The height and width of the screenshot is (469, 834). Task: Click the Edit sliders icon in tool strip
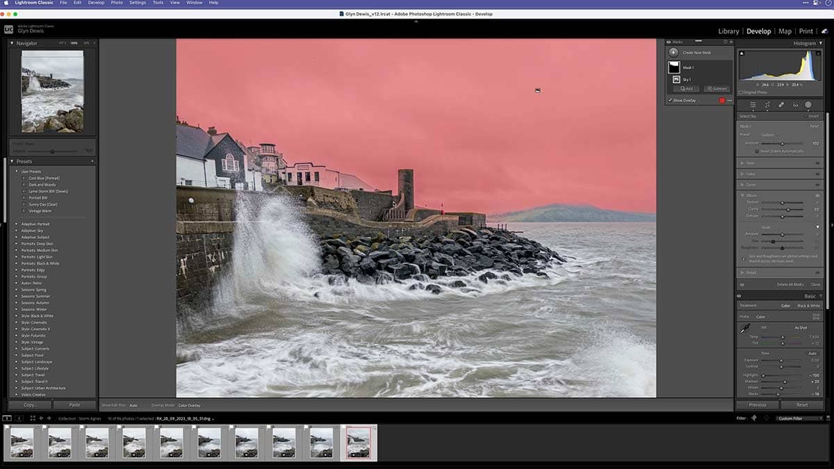tap(753, 105)
